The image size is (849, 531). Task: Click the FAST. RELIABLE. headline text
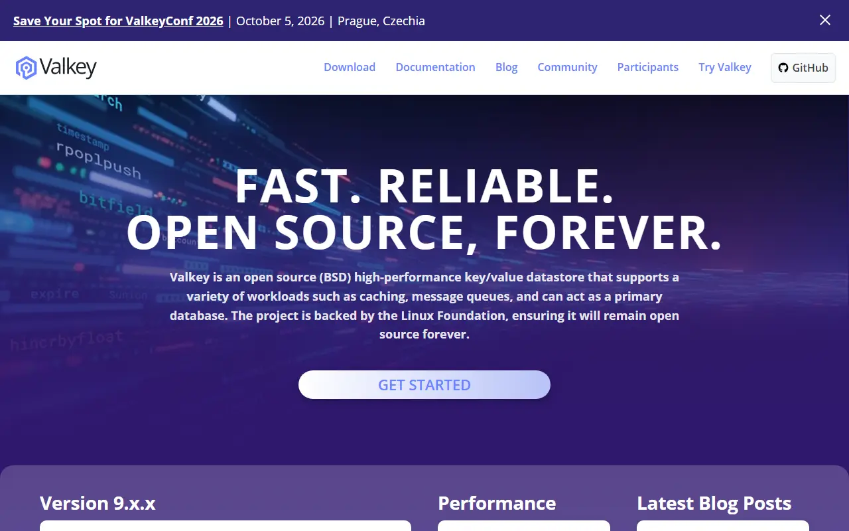pyautogui.click(x=424, y=186)
